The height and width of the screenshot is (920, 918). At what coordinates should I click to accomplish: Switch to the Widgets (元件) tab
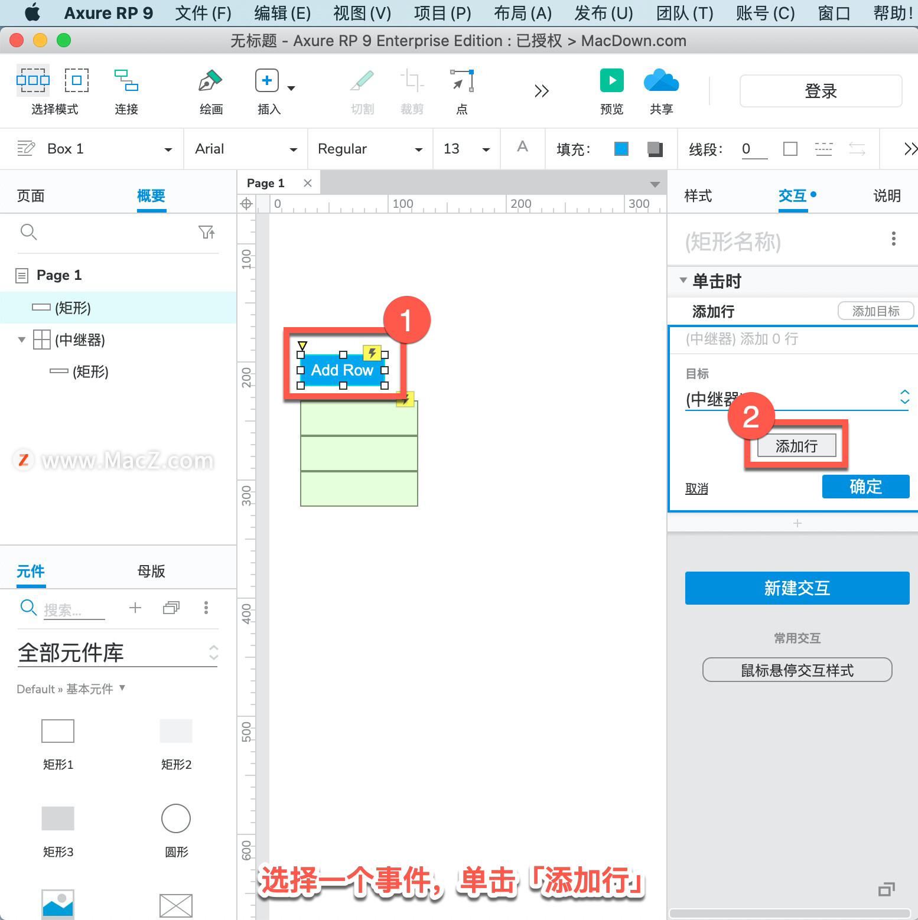pos(31,571)
